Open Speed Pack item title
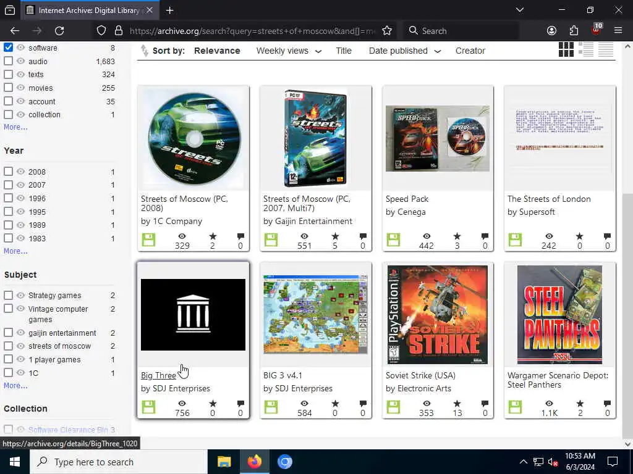This screenshot has width=633, height=474. click(x=407, y=199)
